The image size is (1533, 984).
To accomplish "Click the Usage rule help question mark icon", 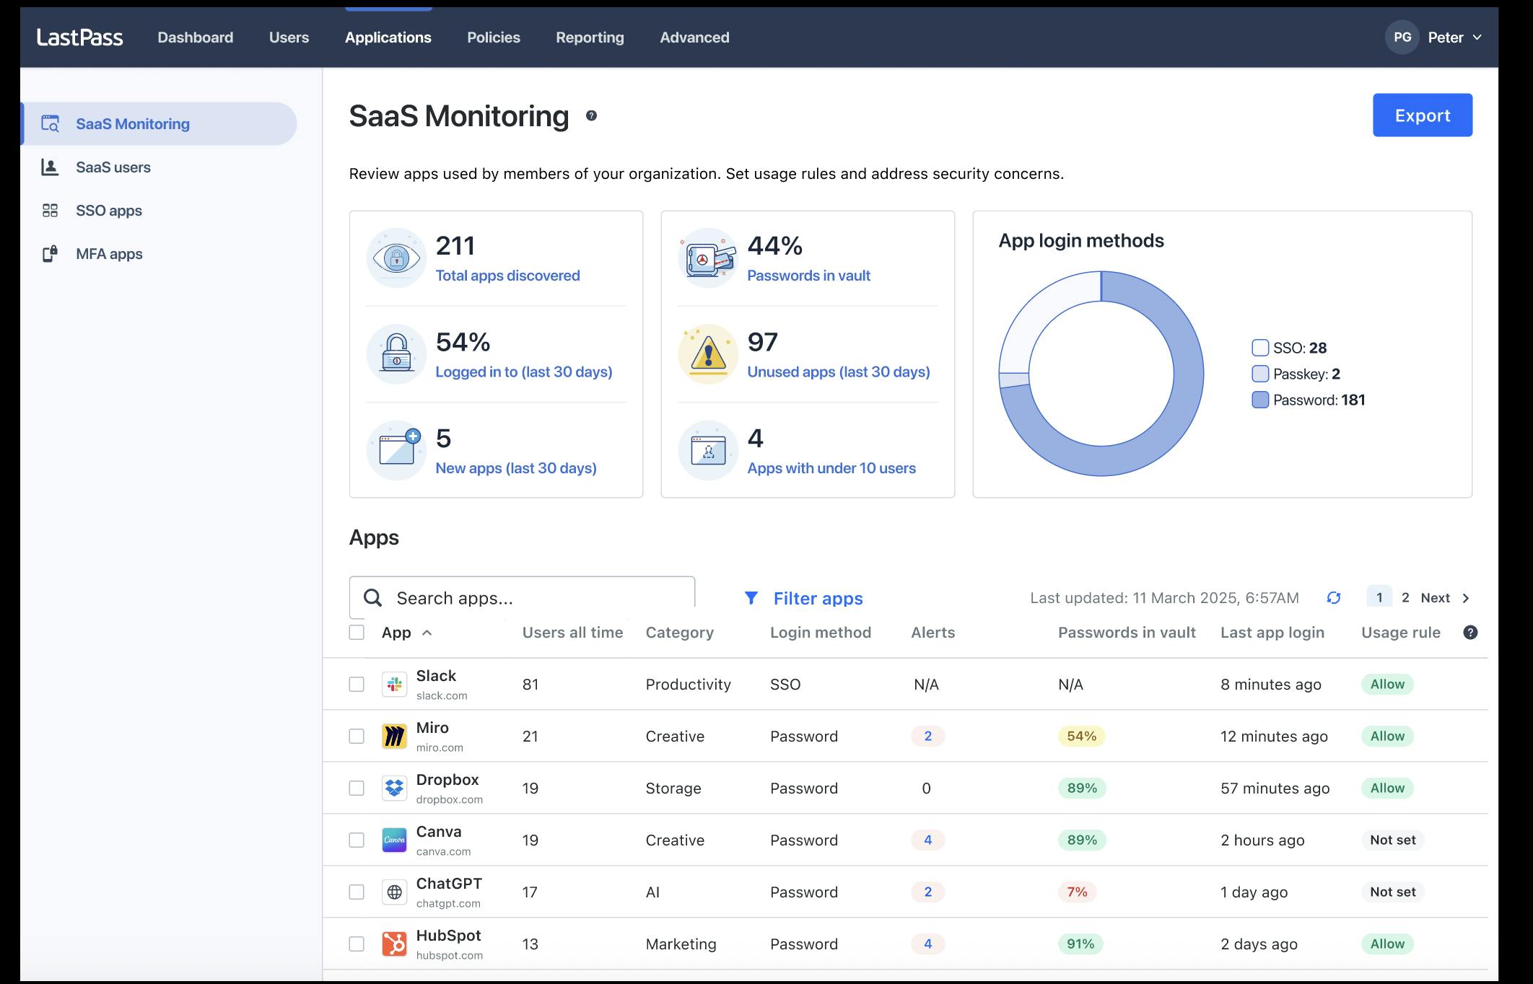I will (1471, 632).
